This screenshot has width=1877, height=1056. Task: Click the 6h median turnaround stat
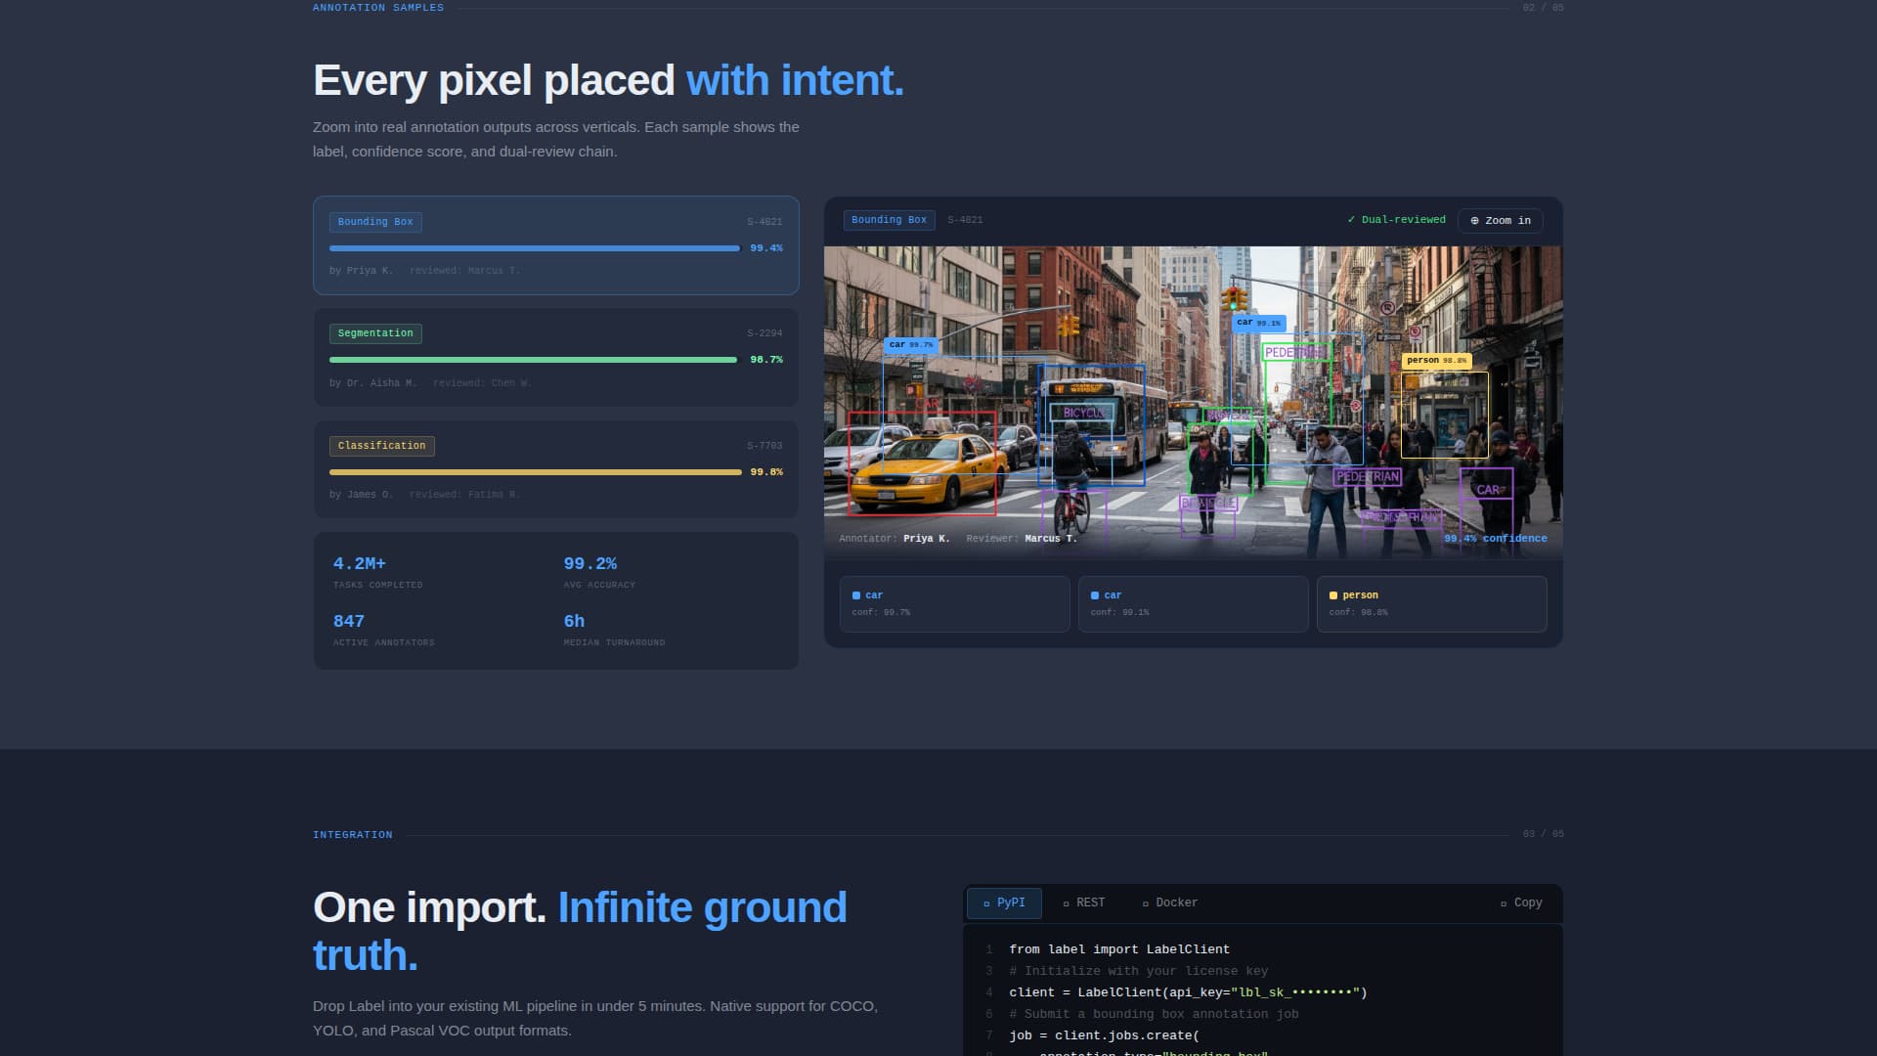click(x=614, y=630)
